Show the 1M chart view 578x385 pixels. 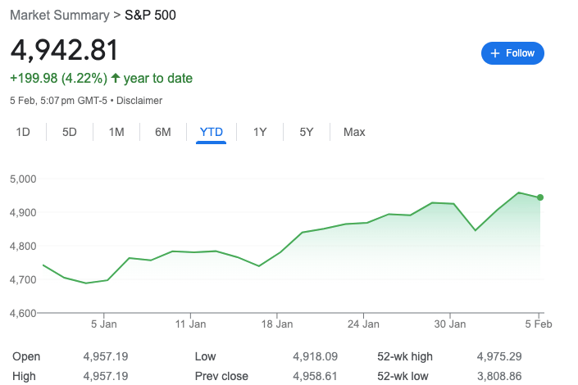[116, 132]
